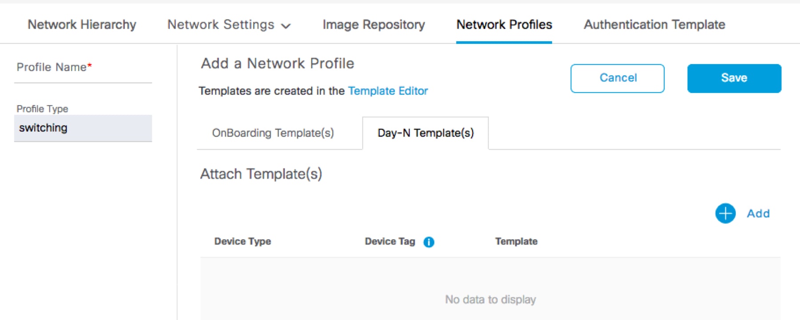Select the Network Profiles tab
Image resolution: width=800 pixels, height=320 pixels.
(504, 25)
